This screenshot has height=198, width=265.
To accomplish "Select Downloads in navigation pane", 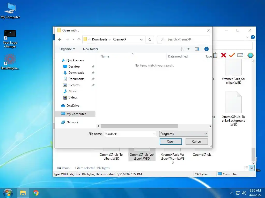I will (76, 73).
